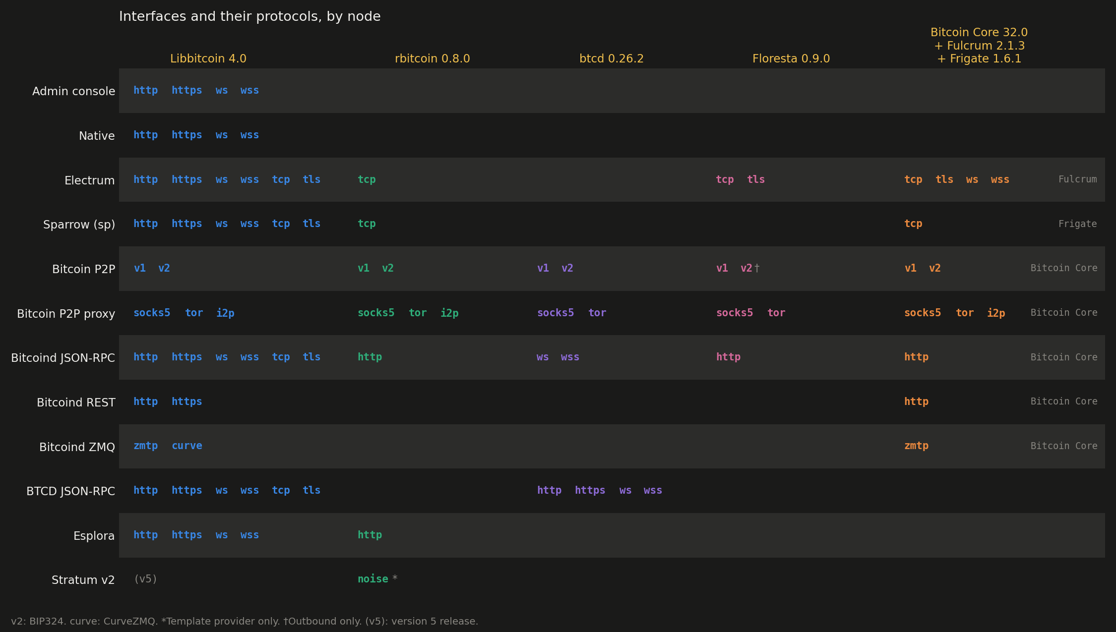Click the gray '(v5)' in Stratum v2 row

pyautogui.click(x=145, y=579)
